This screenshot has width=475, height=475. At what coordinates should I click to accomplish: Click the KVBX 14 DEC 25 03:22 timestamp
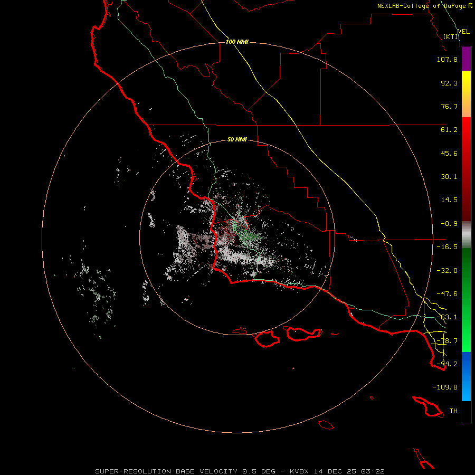tap(337, 471)
